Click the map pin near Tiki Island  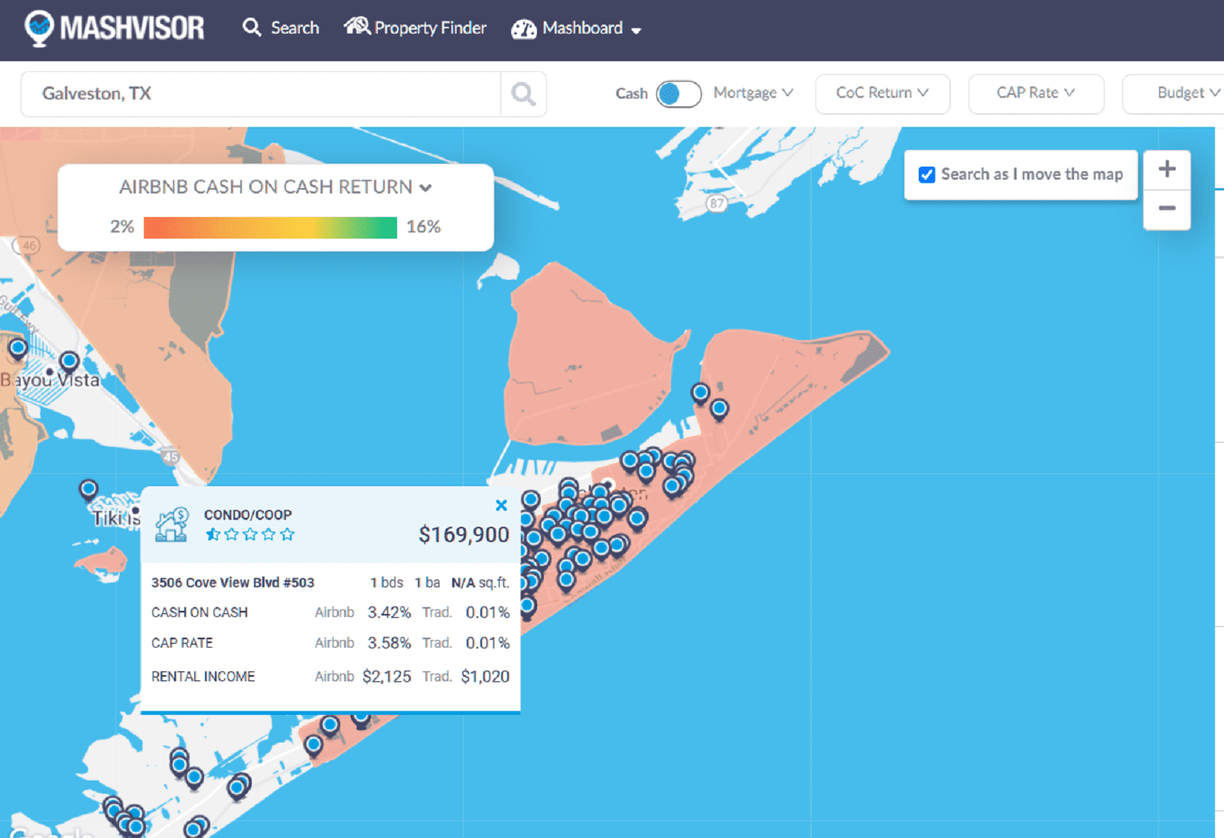[x=89, y=488]
